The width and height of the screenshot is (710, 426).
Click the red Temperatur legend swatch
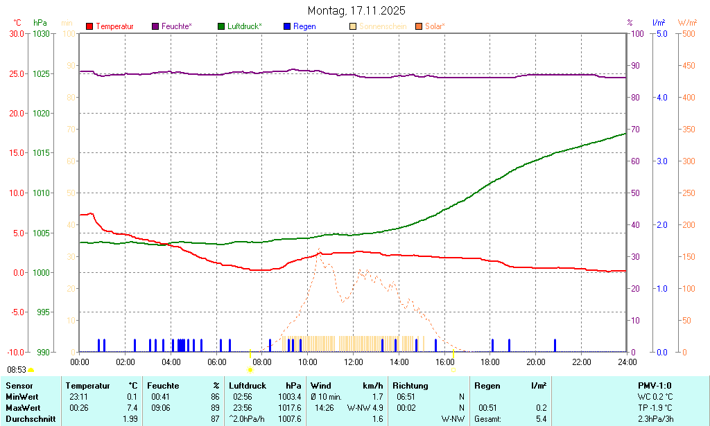pyautogui.click(x=89, y=26)
